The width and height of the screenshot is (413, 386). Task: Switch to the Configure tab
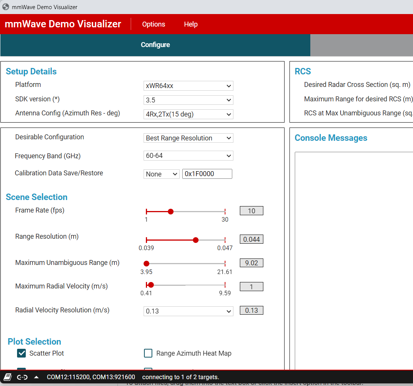155,45
